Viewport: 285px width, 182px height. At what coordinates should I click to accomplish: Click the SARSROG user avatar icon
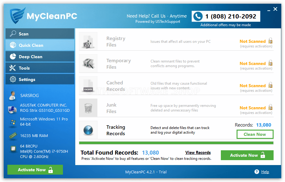pos(12,96)
